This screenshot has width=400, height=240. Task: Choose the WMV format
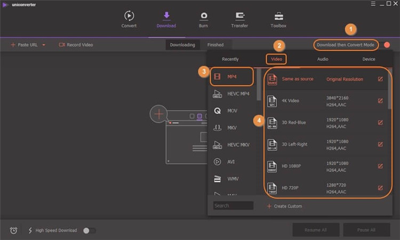click(x=231, y=179)
